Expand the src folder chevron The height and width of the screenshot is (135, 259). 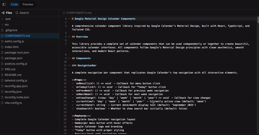pyautogui.click(x=2, y=25)
